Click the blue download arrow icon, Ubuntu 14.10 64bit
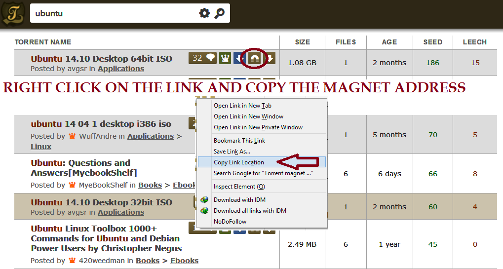The width and height of the screenshot is (503, 269). coord(239,58)
